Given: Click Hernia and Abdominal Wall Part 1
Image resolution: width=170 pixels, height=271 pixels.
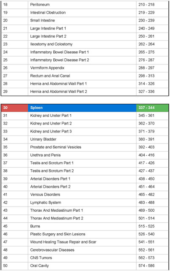Looking at the screenshot, I should [85, 84].
